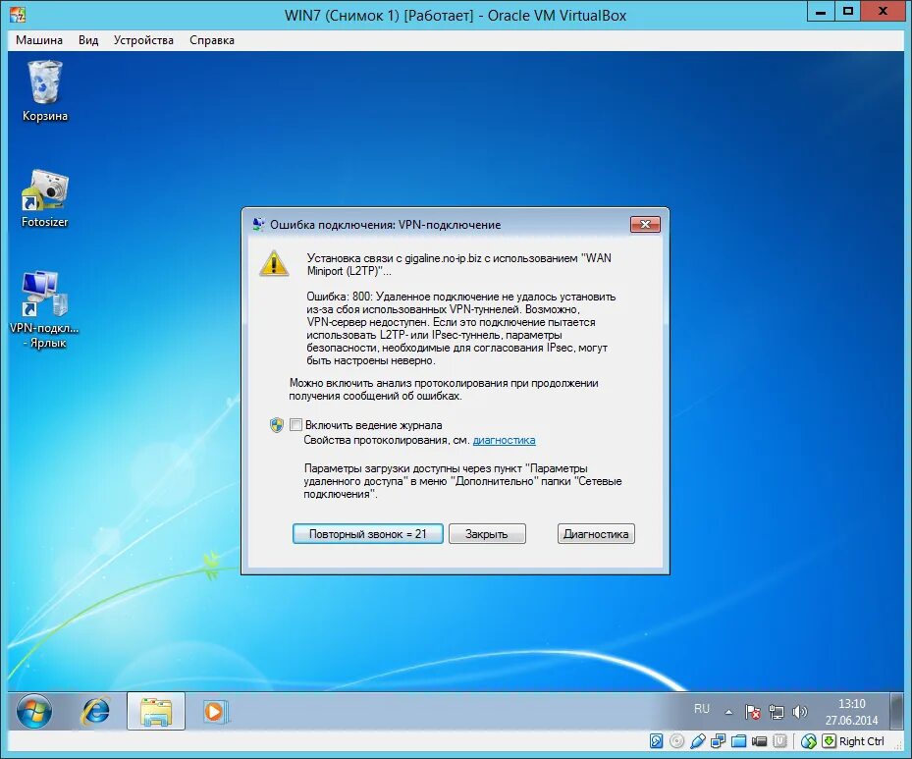912x759 pixels.
Task: Click the Диагностика button
Action: 596,534
